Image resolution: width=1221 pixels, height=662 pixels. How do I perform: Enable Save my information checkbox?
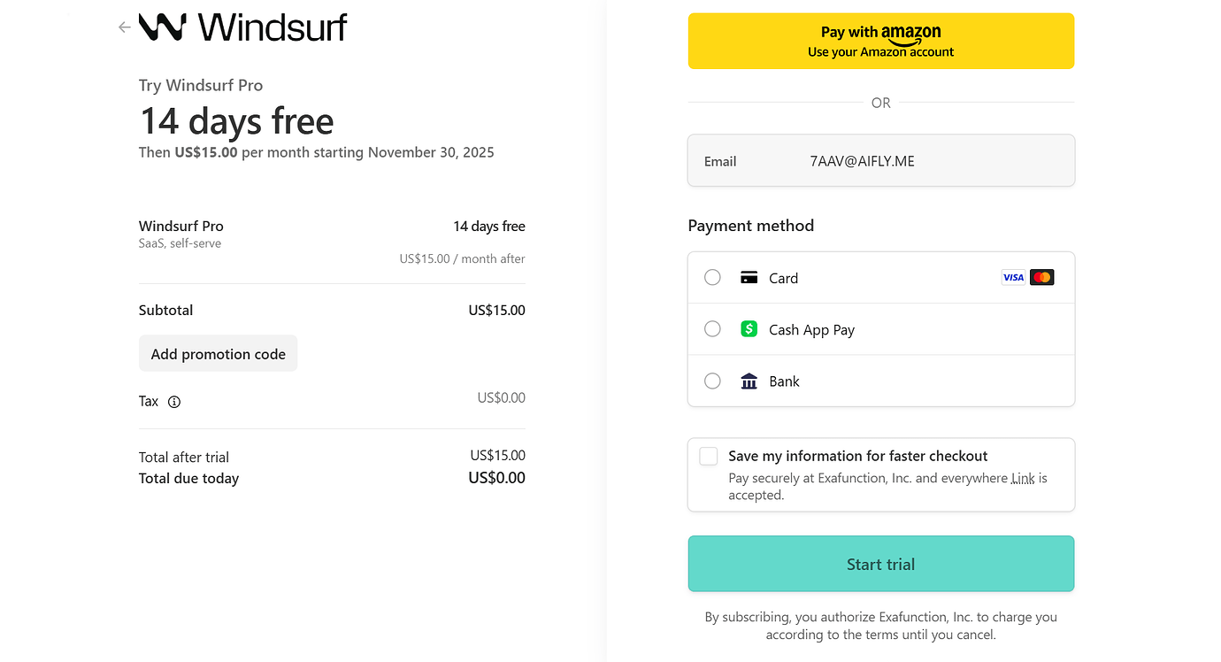click(709, 456)
